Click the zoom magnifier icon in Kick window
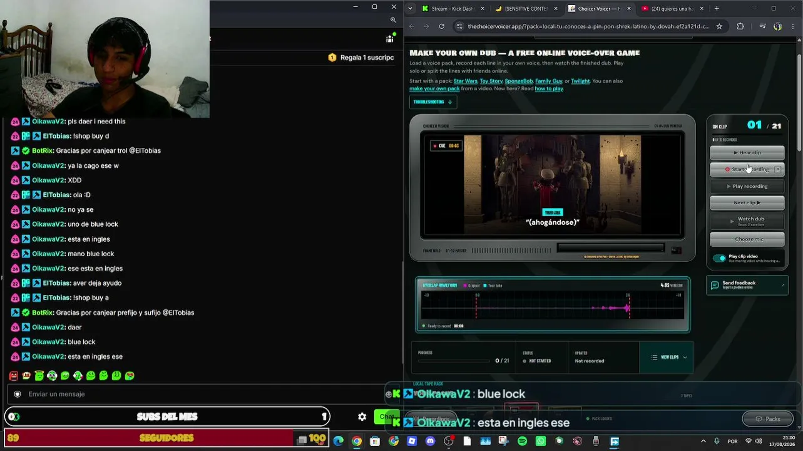The width and height of the screenshot is (803, 451). [x=393, y=20]
